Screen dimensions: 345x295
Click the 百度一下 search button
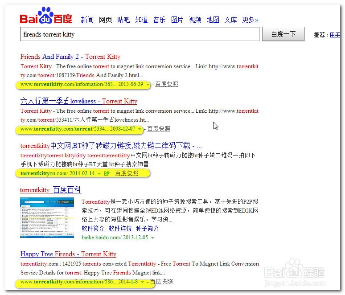(283, 34)
